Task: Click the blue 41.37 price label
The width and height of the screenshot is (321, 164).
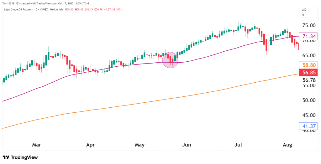Action: click(308, 126)
